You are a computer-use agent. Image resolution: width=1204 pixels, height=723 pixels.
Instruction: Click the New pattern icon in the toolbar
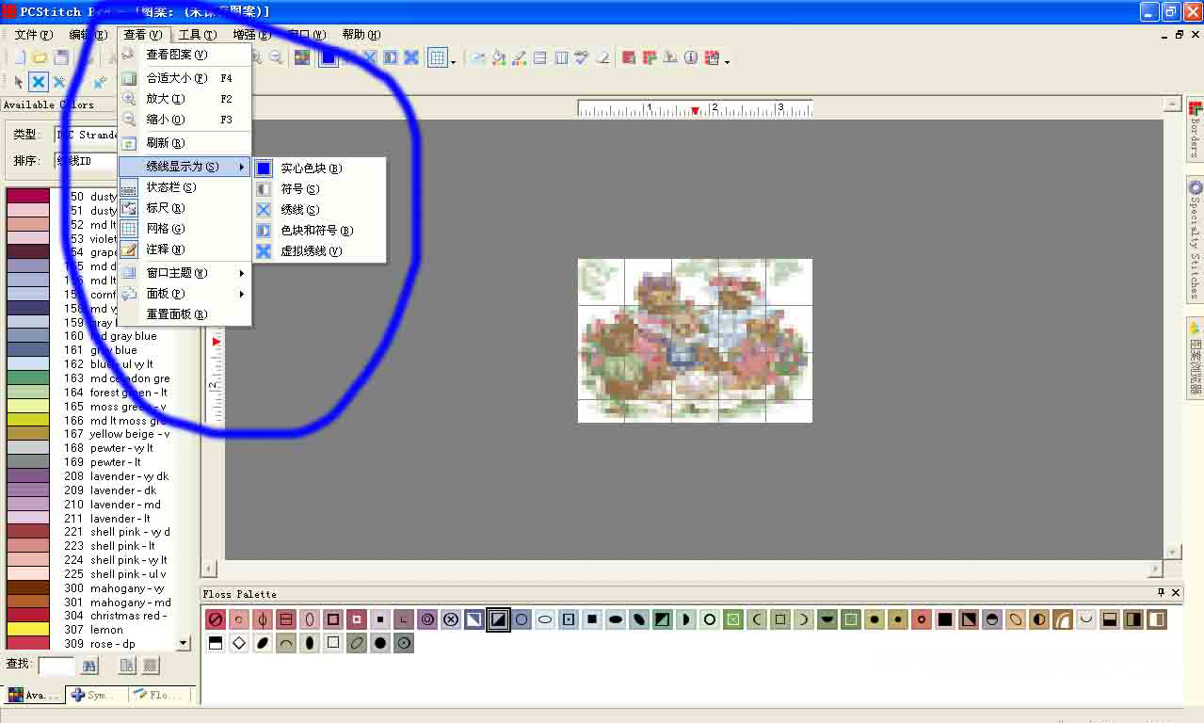pos(22,57)
